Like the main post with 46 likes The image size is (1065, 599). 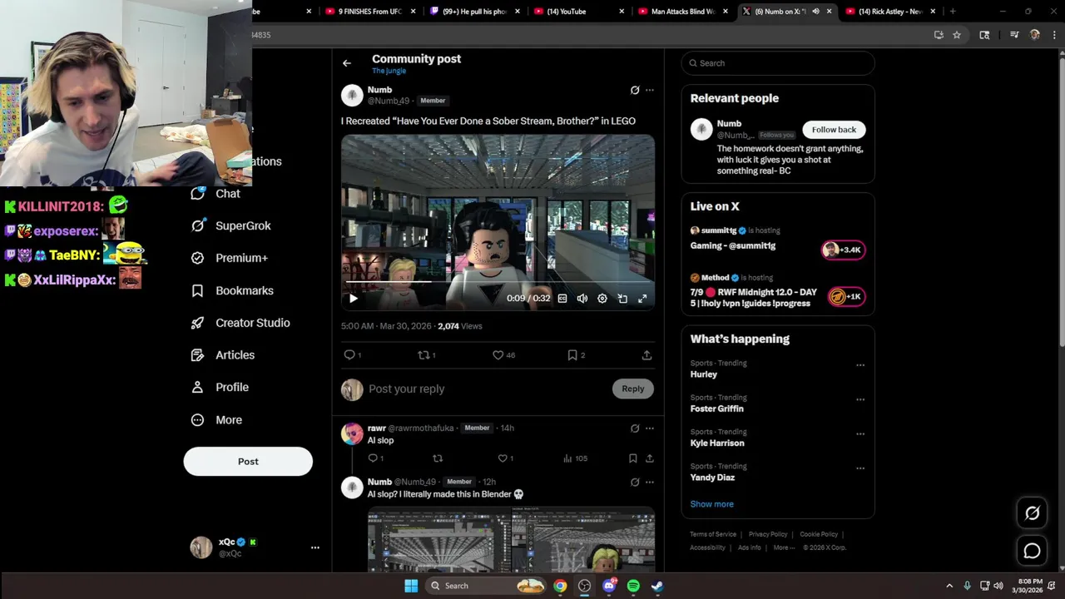coord(498,354)
